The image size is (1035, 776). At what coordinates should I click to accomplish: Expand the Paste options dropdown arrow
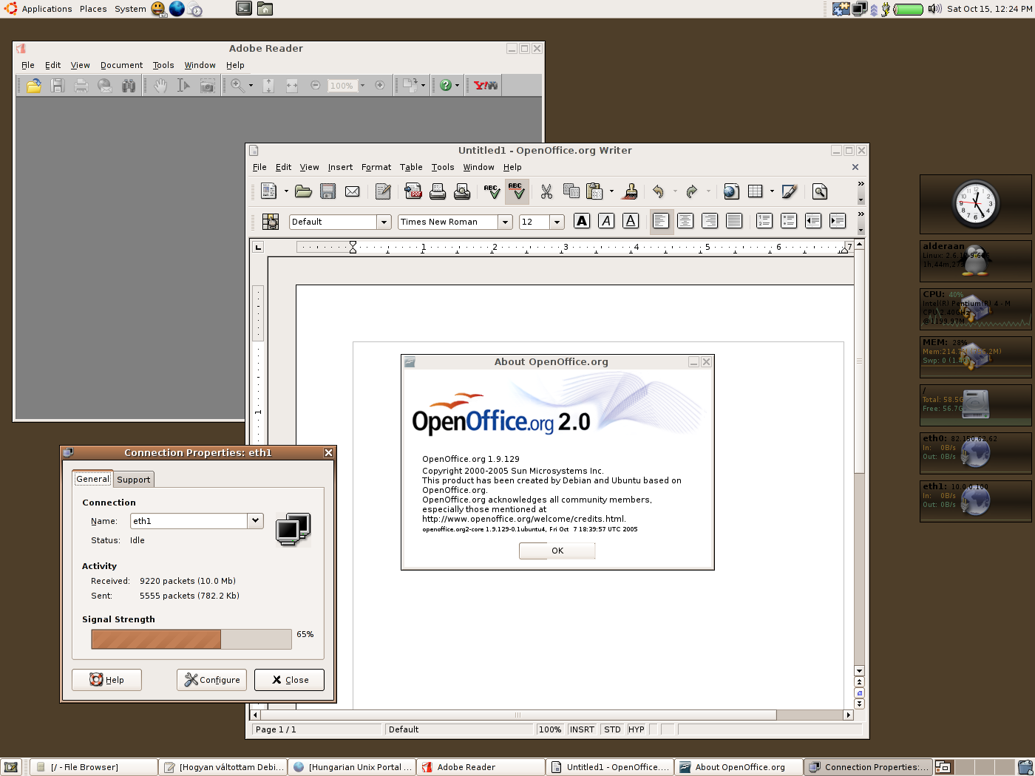point(611,191)
